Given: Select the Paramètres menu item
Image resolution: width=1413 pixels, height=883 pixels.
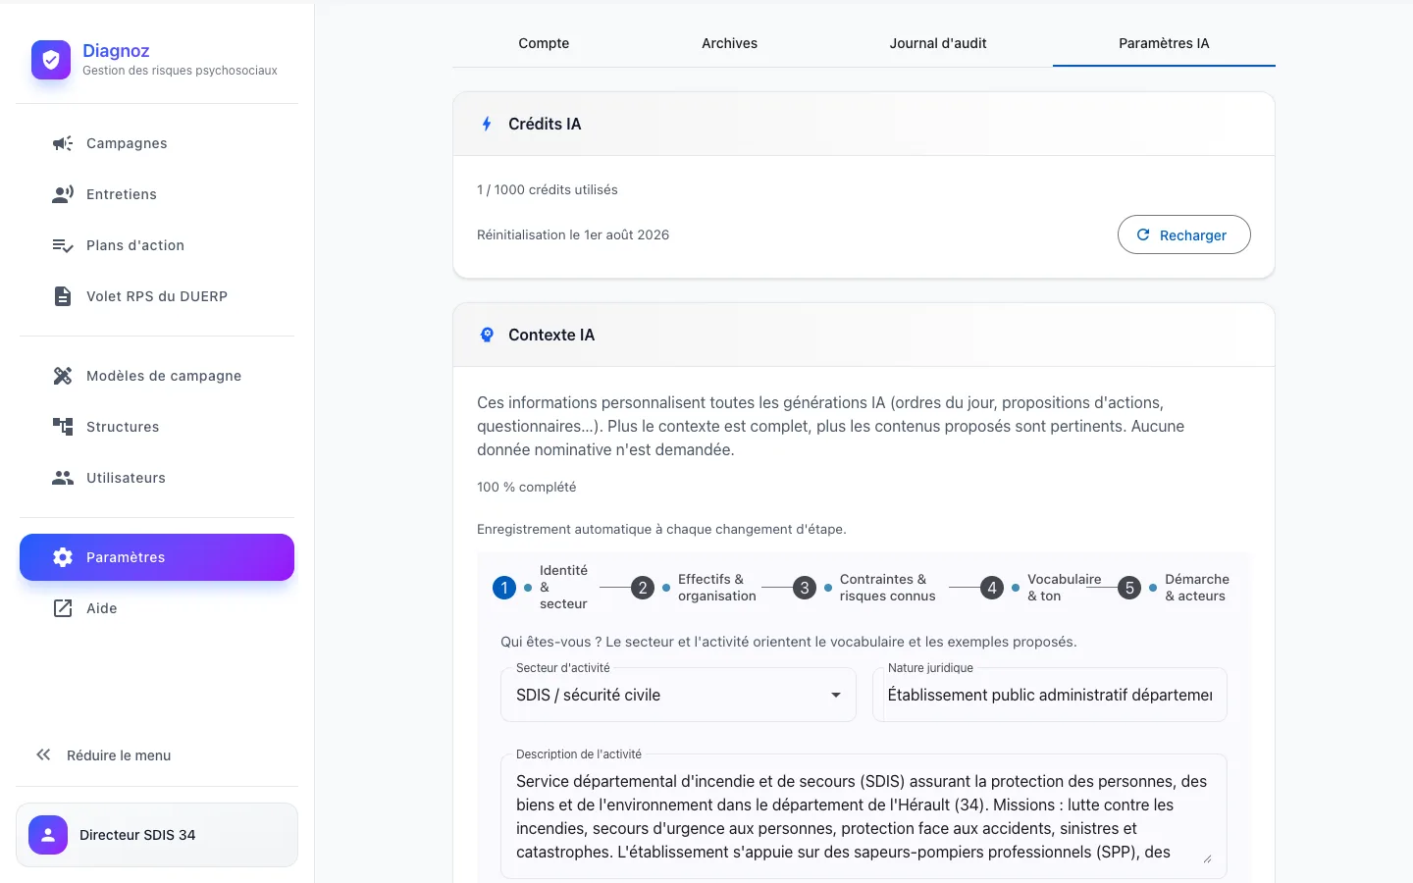Looking at the screenshot, I should (x=157, y=557).
